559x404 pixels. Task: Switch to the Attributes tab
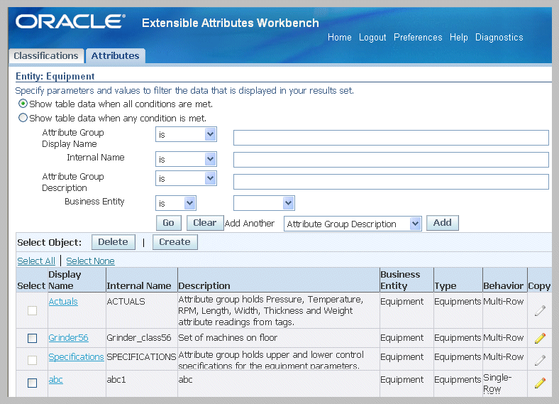click(x=115, y=55)
